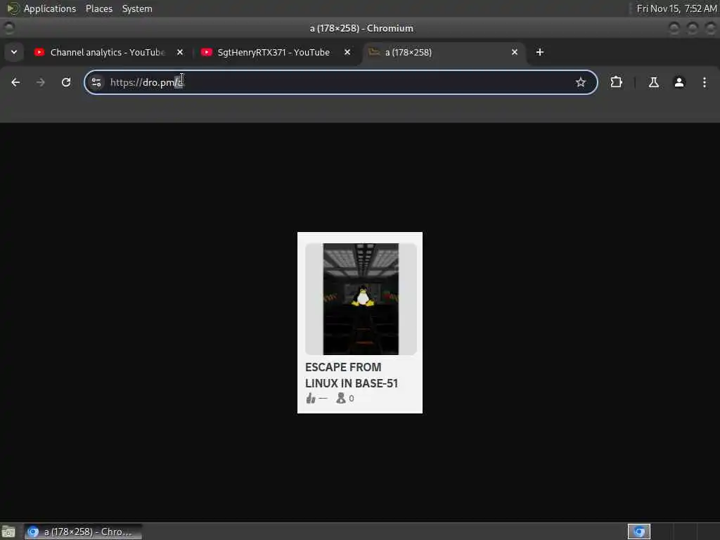The image size is (720, 540).
Task: Close the a (178×258) tab
Action: point(514,52)
